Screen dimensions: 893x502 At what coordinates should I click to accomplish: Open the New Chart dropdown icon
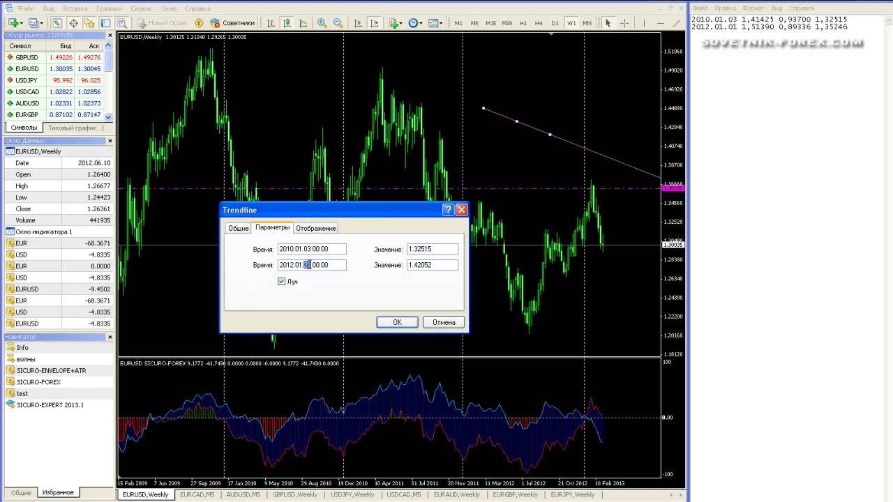coord(15,23)
